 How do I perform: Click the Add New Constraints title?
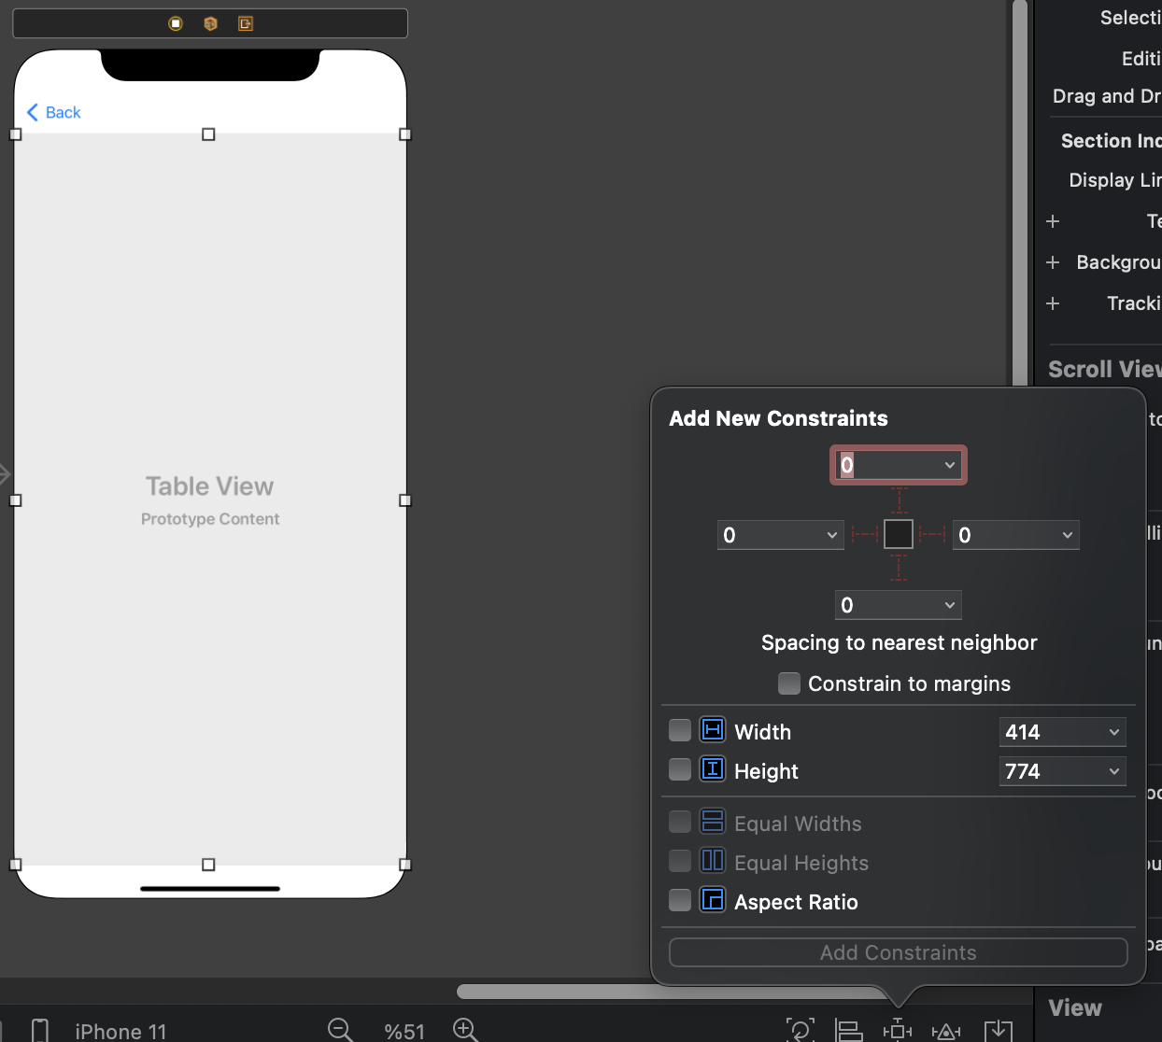778,418
